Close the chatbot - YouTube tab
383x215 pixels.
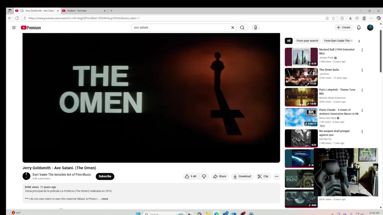tap(105, 11)
